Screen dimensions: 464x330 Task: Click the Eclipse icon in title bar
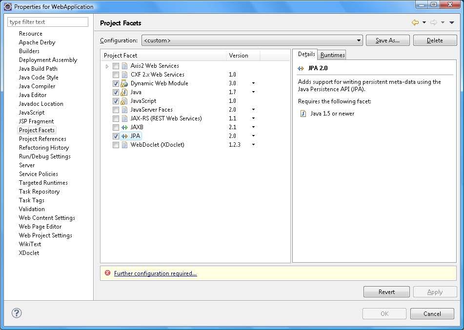point(8,6)
